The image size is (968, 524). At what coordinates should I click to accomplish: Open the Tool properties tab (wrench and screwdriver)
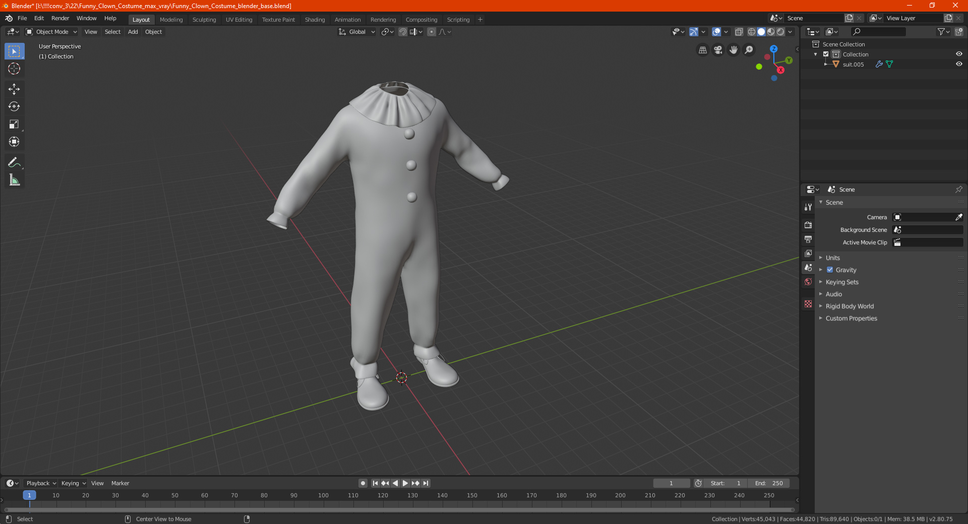click(808, 207)
